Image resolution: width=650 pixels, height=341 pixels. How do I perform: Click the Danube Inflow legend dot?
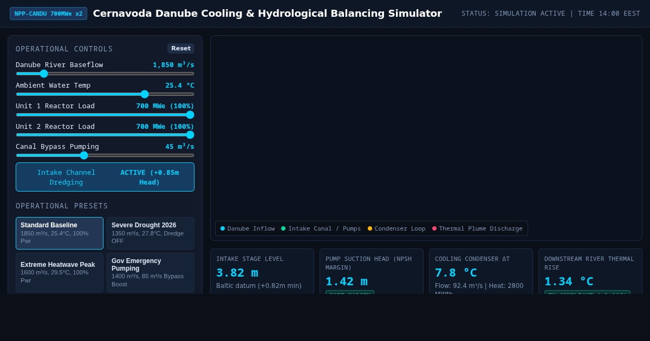[x=223, y=228]
